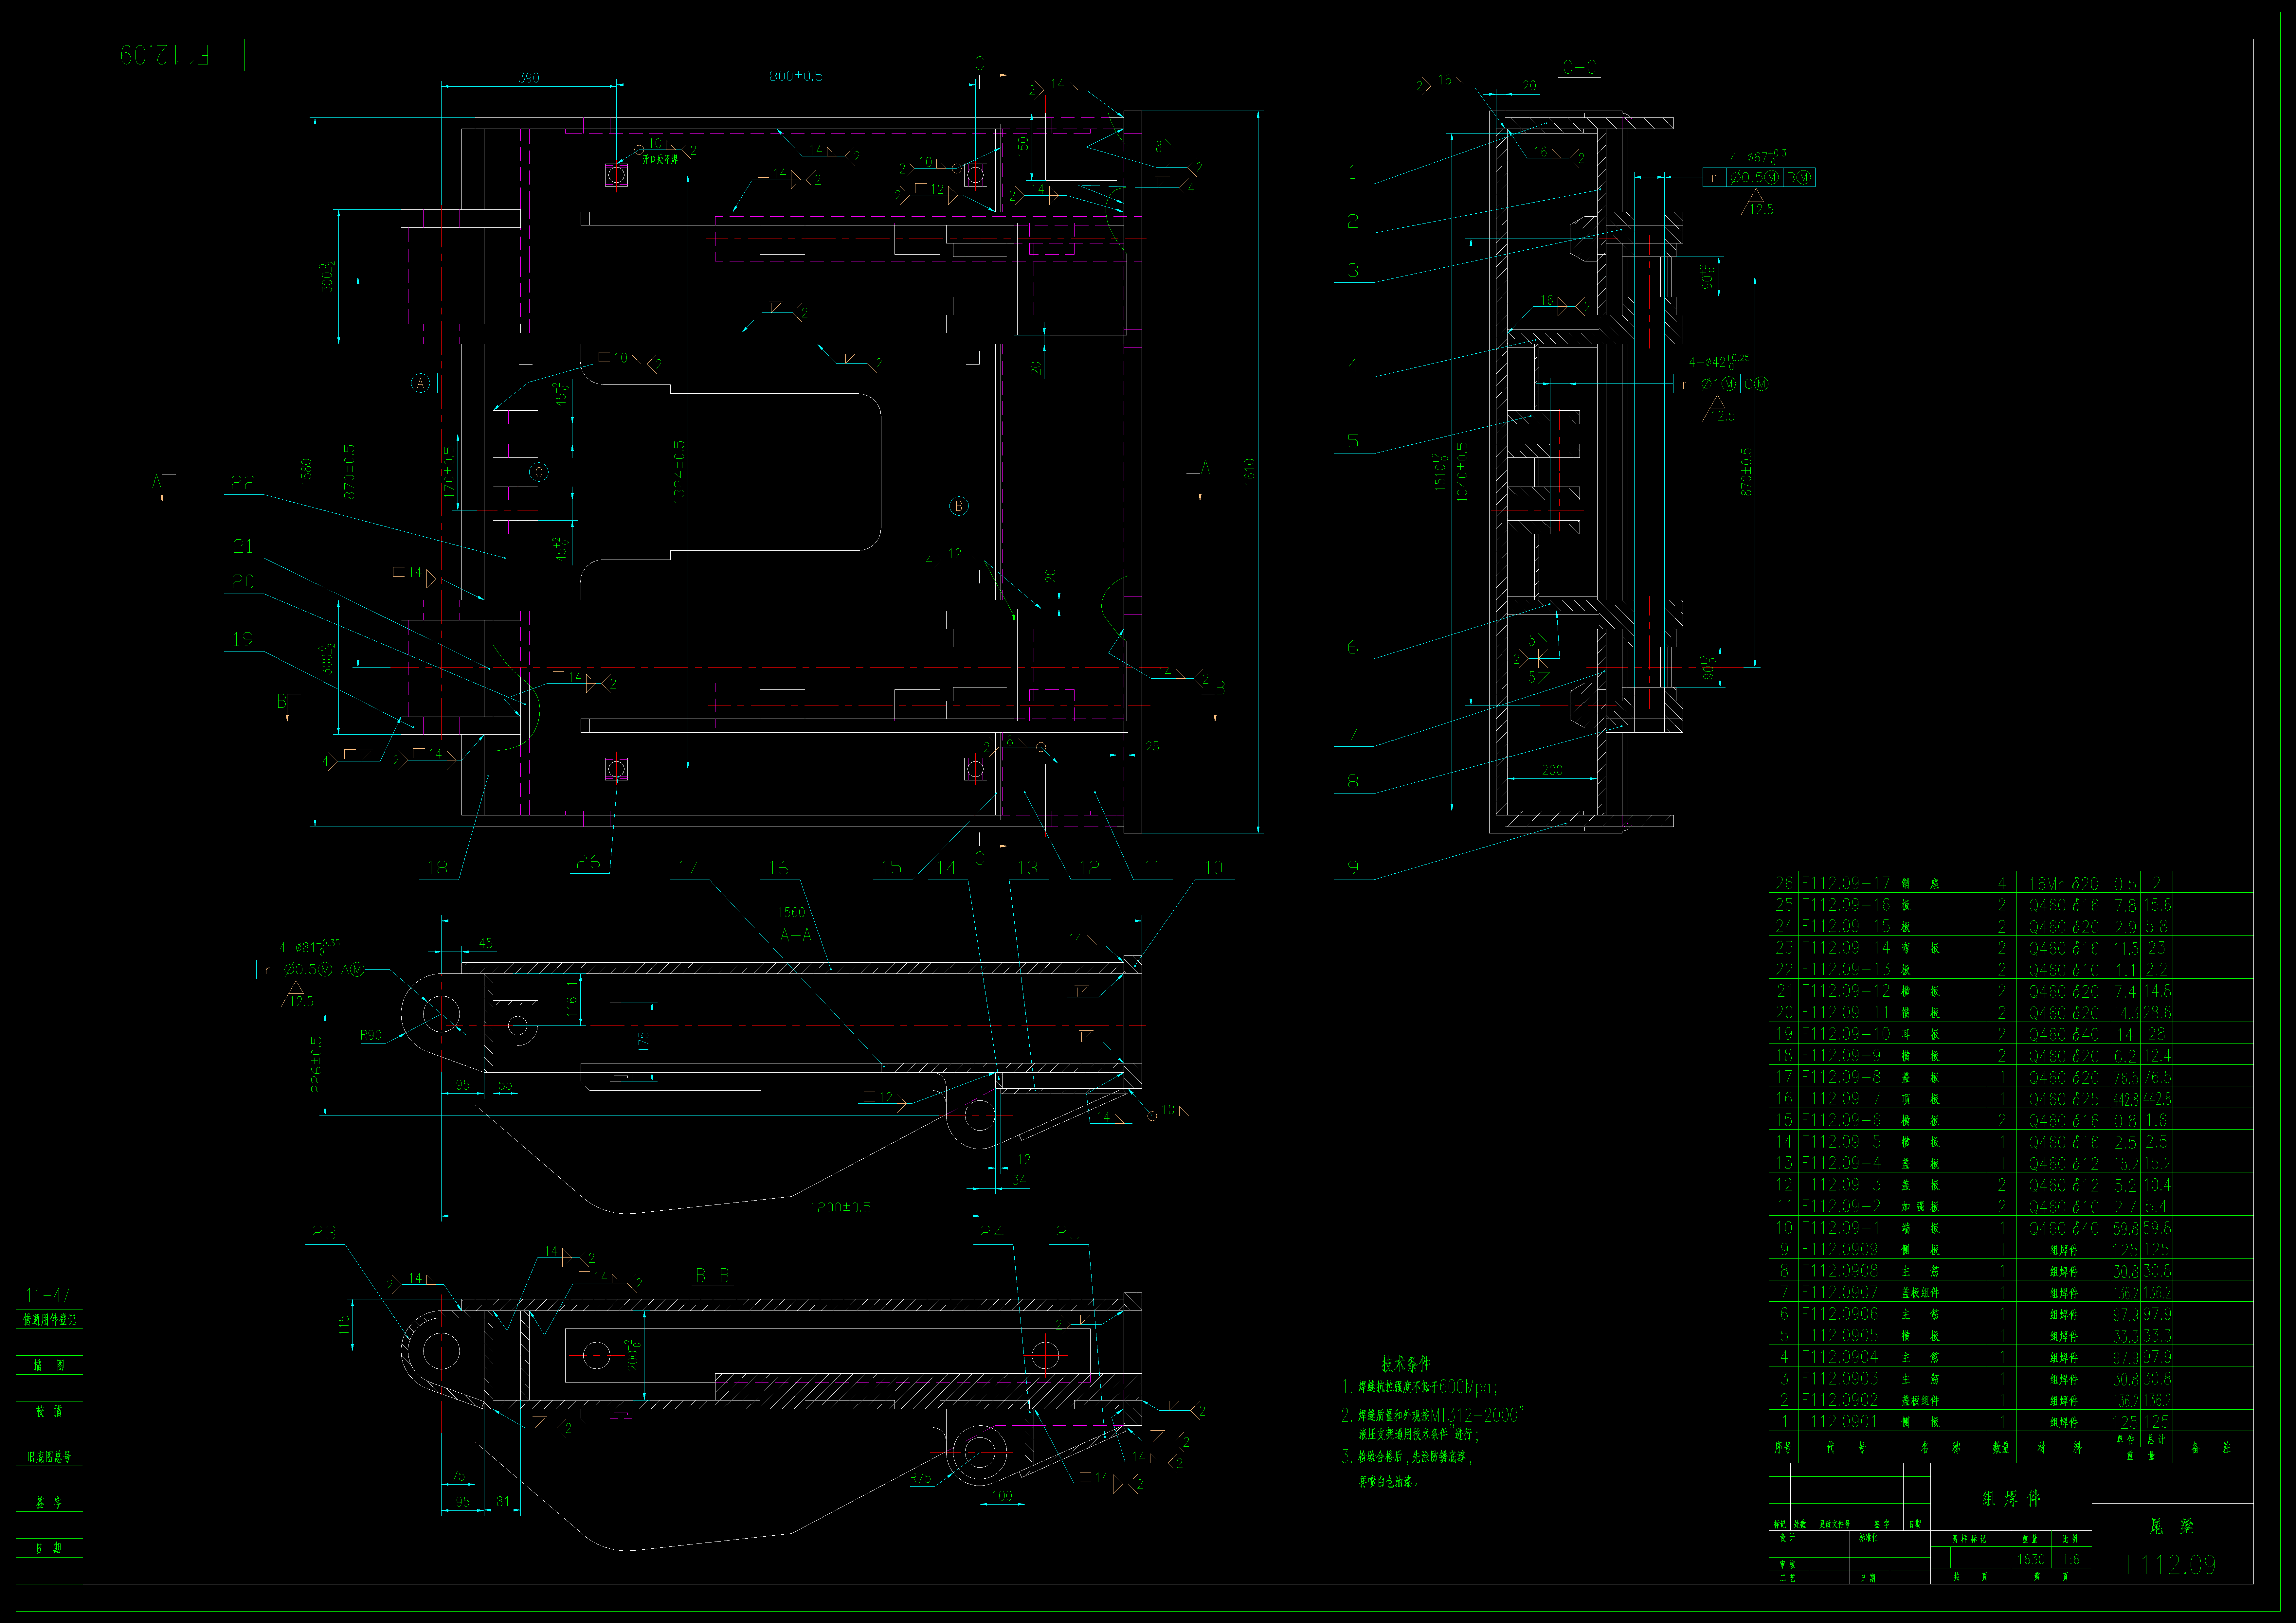Select the 800±0.5 dimension text
The height and width of the screenshot is (1623, 2296).
tap(796, 76)
